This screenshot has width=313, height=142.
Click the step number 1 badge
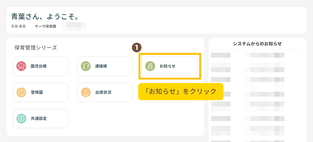point(136,48)
